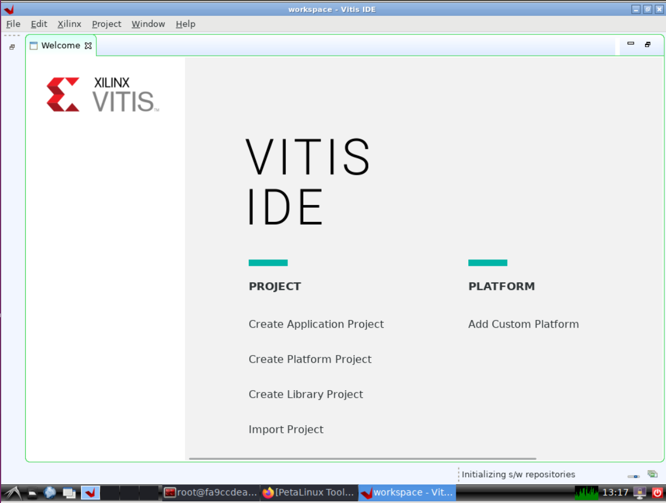Click the Xilinx Vitis logo
The width and height of the screenshot is (666, 503).
103,94
